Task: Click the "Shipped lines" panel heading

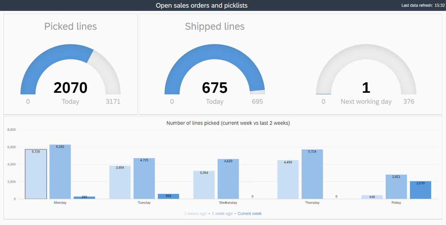Action: tap(214, 27)
